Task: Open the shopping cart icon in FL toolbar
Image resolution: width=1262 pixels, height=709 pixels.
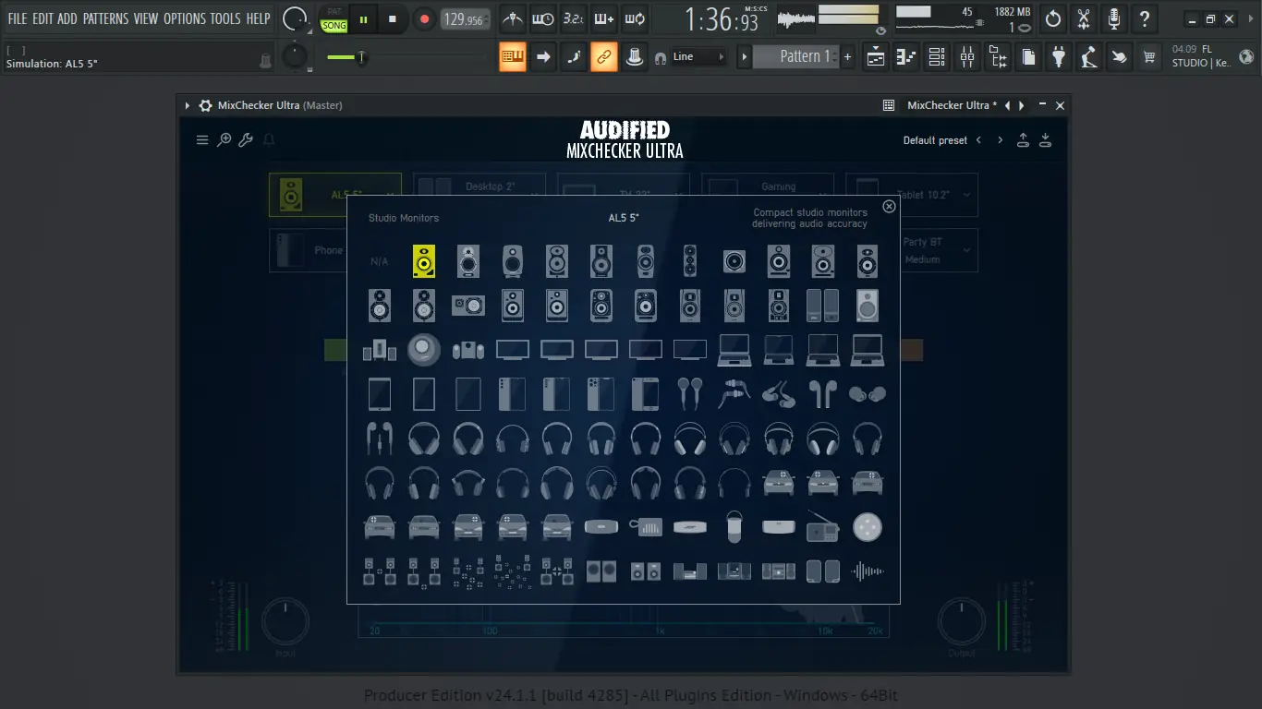Action: [1149, 57]
